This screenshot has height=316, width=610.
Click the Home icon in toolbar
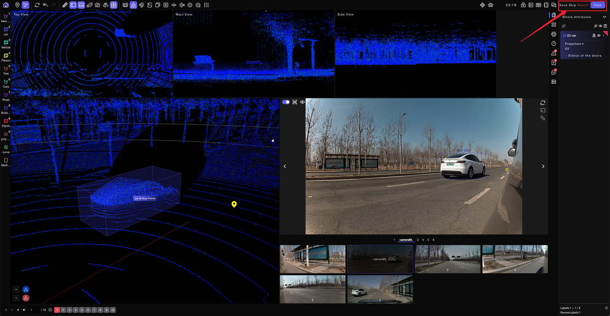pos(6,5)
